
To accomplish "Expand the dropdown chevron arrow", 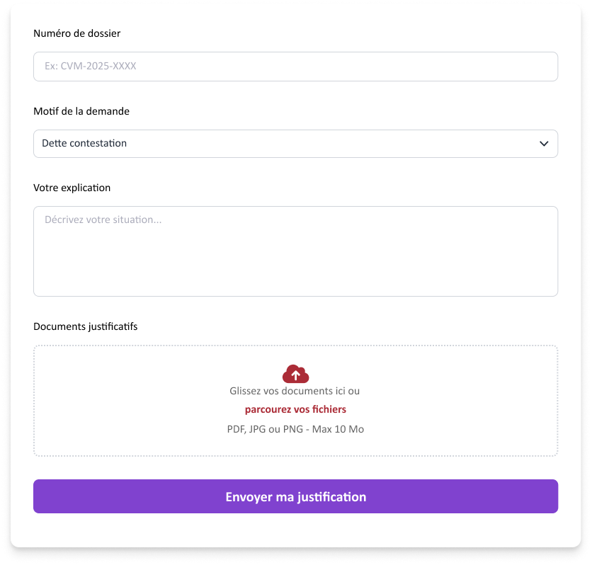I will click(544, 144).
